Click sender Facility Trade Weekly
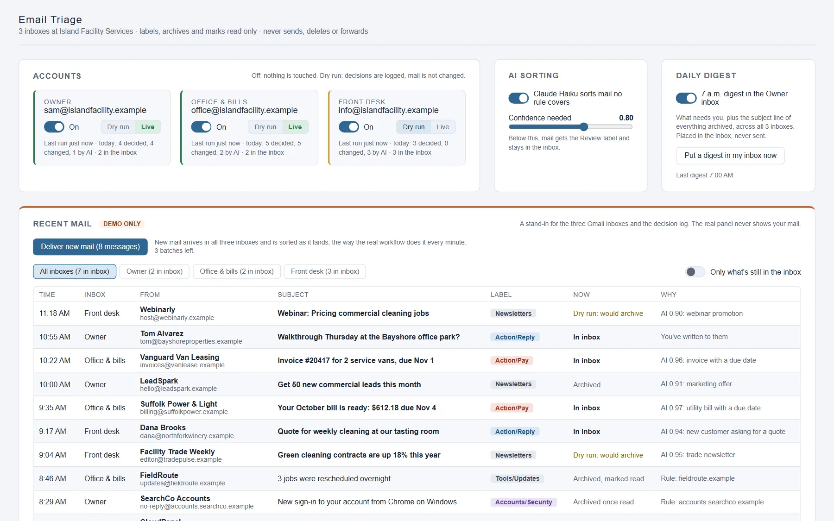The width and height of the screenshot is (834, 521). click(x=177, y=452)
